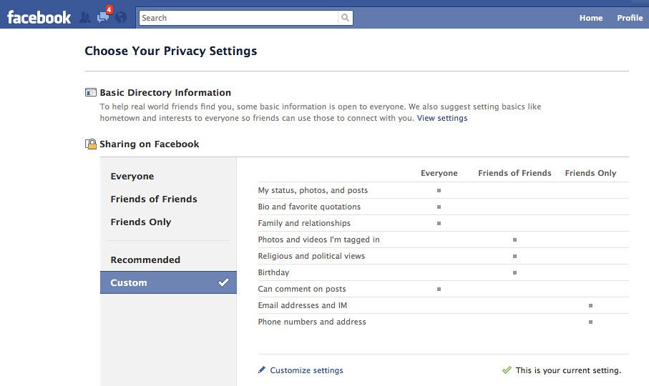Click the Sharing on Facebook lock icon
This screenshot has height=386, width=649.
[91, 144]
